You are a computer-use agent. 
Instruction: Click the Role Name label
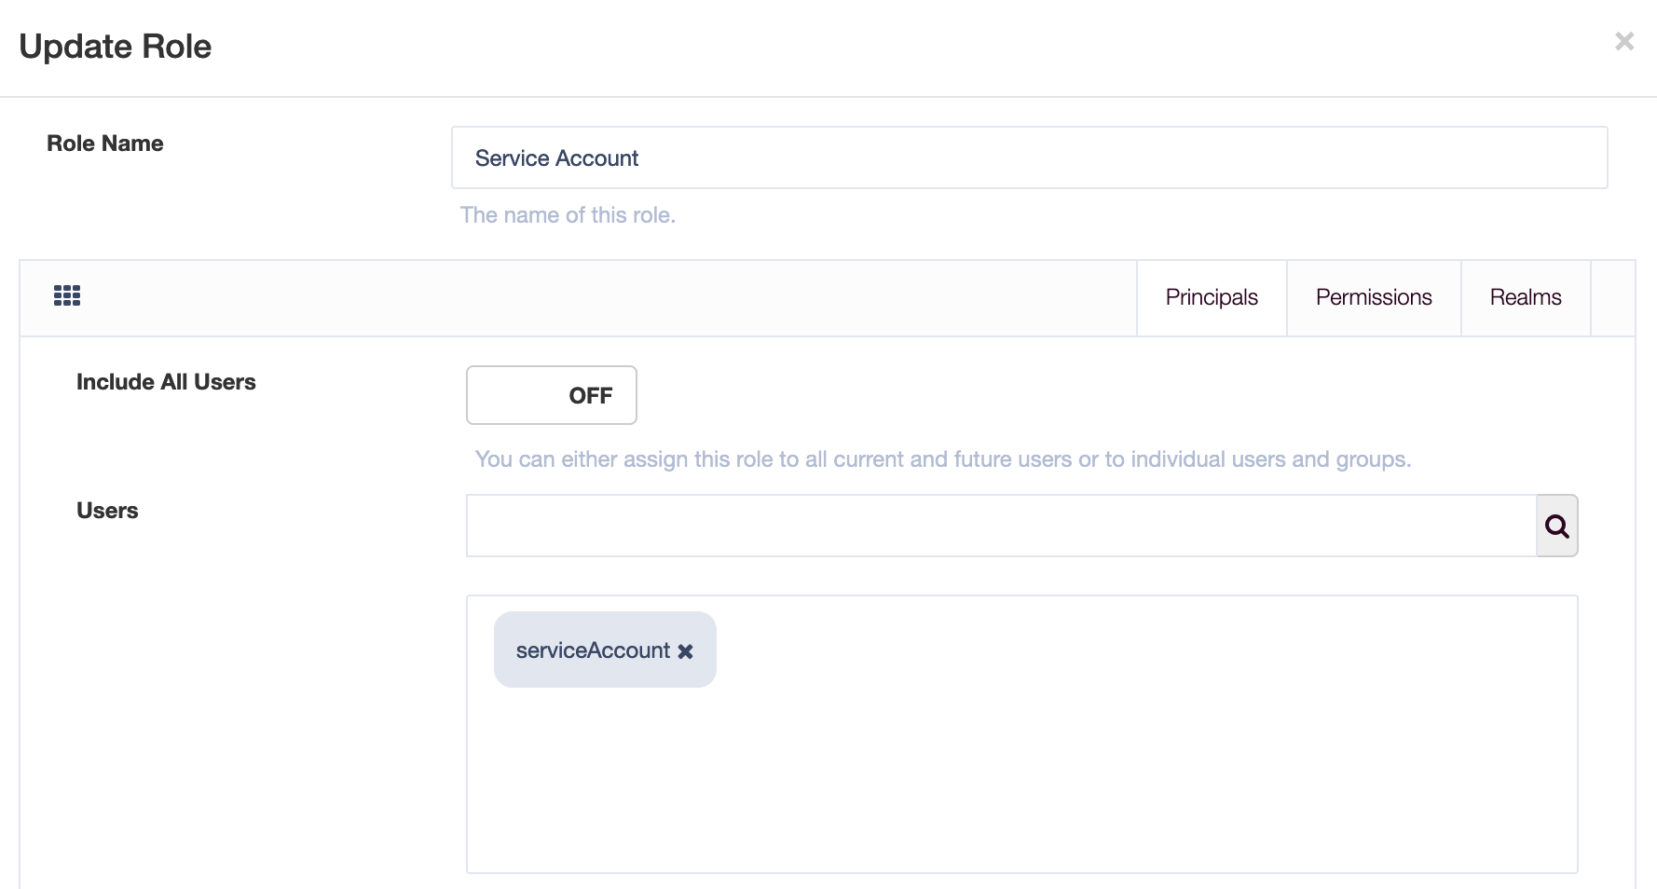pos(105,144)
